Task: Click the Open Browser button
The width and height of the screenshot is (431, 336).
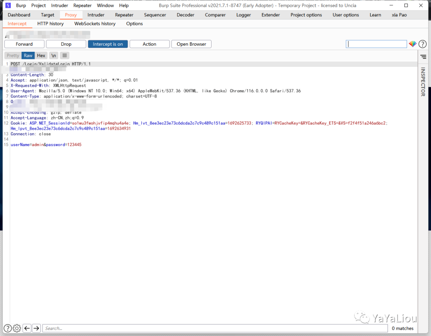Action: pyautogui.click(x=191, y=44)
